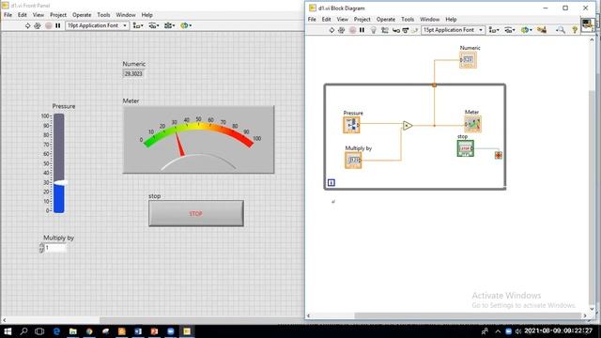The image size is (601, 338).
Task: Open View menu in Front Panel
Action: pos(39,15)
